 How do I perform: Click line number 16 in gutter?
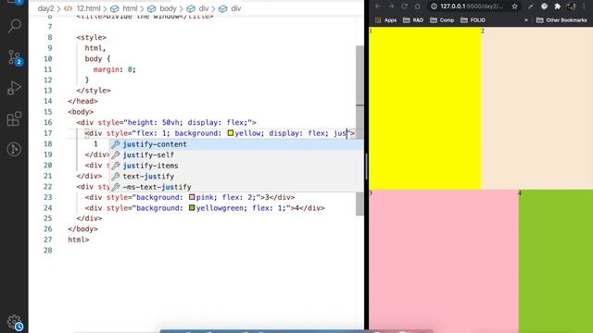coord(47,122)
